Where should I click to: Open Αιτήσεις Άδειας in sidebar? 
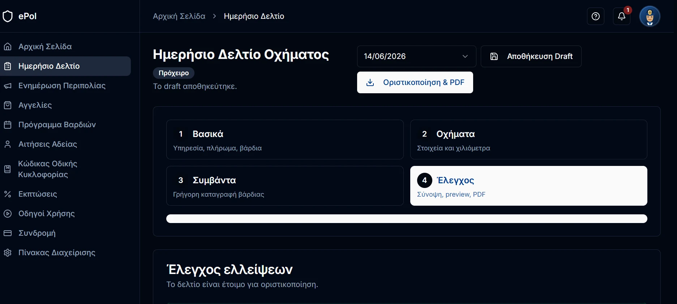[65, 144]
